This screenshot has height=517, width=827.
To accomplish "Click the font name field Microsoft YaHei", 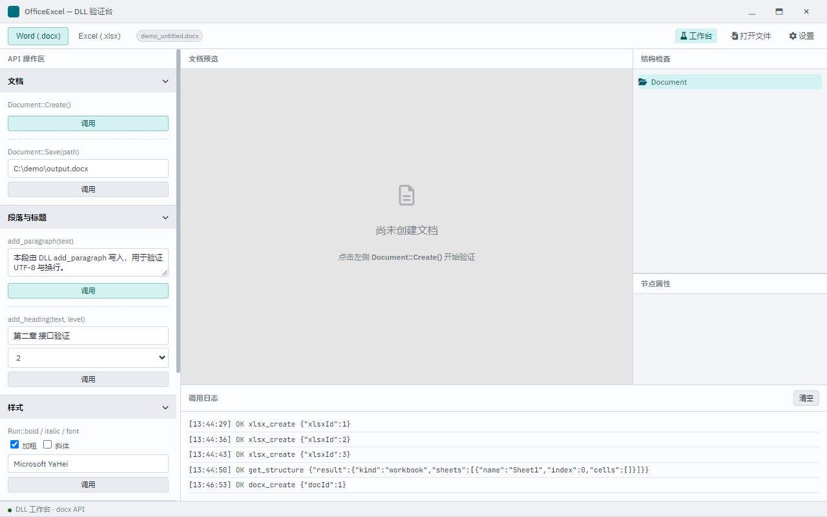I will [x=88, y=464].
